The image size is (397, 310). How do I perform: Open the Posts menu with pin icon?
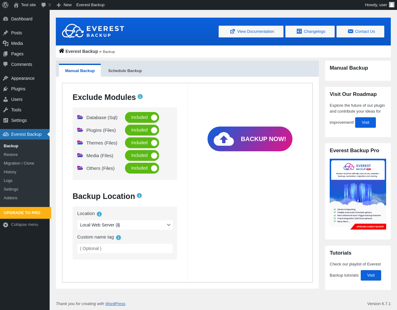[25, 33]
